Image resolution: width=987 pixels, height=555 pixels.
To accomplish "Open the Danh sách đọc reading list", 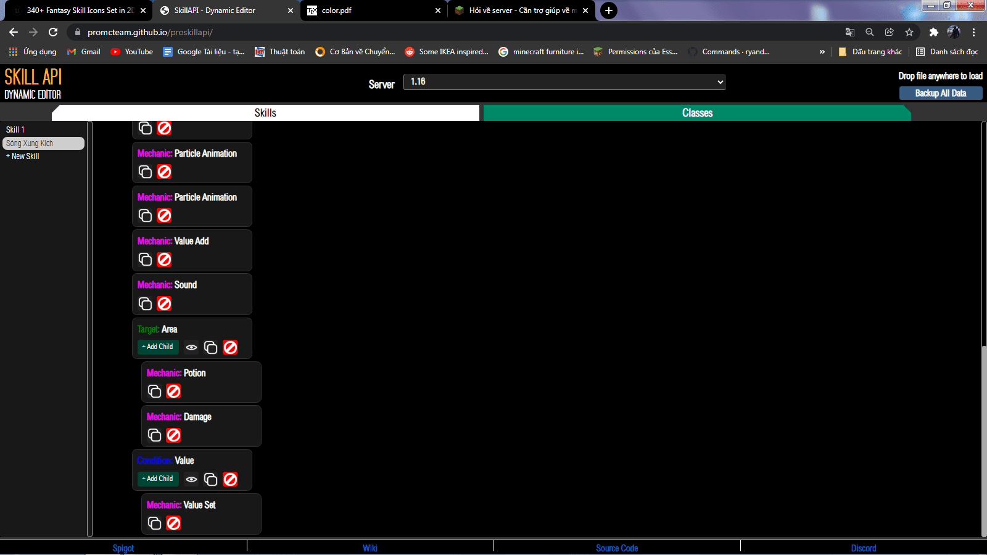I will 947,52.
